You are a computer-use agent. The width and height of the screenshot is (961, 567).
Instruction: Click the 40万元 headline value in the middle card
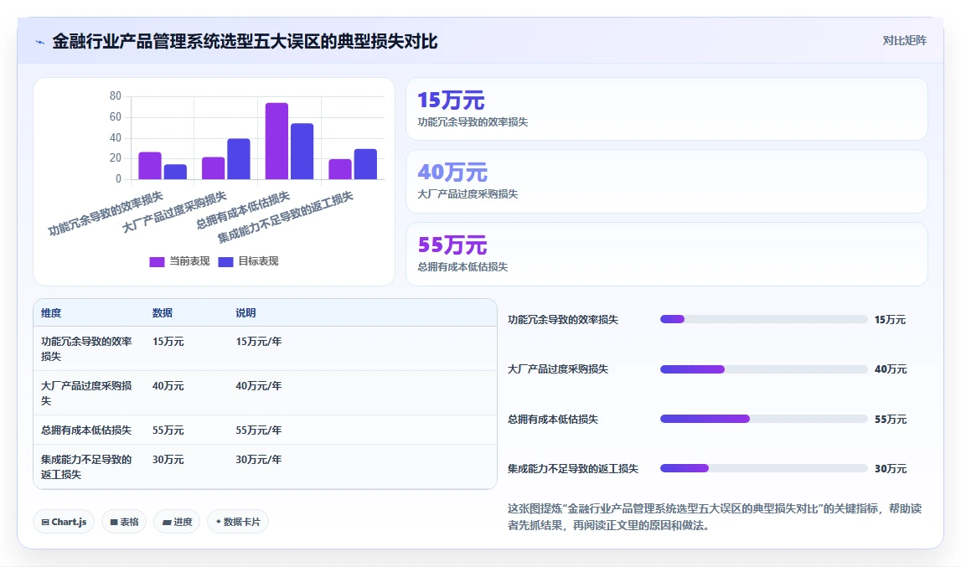[452, 173]
